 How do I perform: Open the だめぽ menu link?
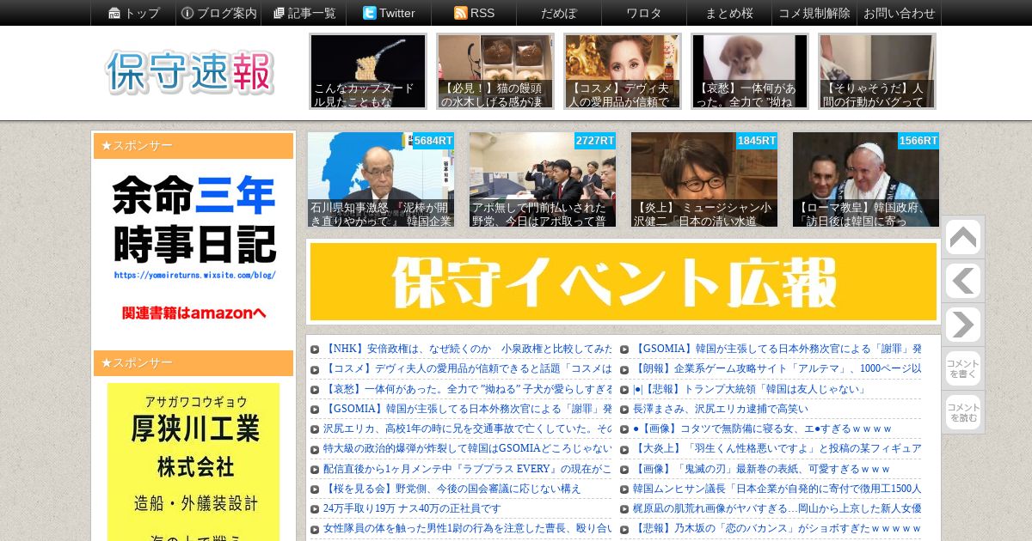click(x=559, y=13)
